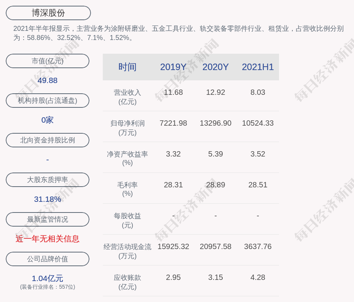
Task: Select the 北向资金持股比例 pill
Action: 48,140
